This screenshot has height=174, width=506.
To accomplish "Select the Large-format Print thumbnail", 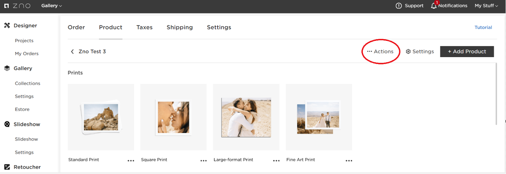I will tap(246, 117).
